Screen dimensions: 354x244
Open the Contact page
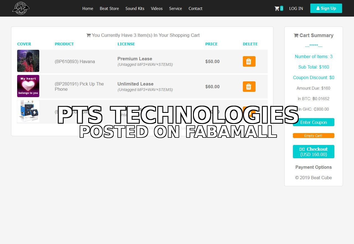(196, 9)
